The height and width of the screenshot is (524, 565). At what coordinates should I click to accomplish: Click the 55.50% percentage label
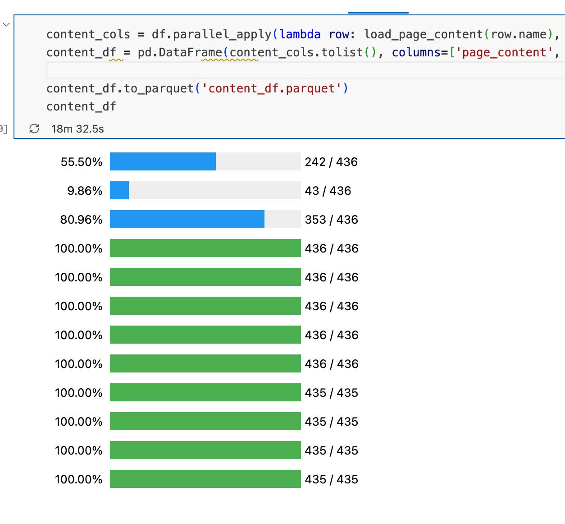[x=82, y=162]
